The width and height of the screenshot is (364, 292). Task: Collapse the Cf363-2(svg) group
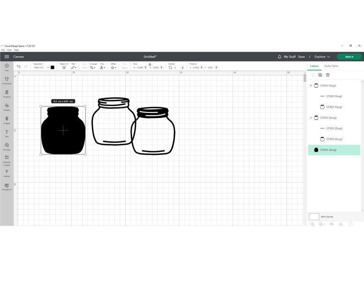point(311,118)
